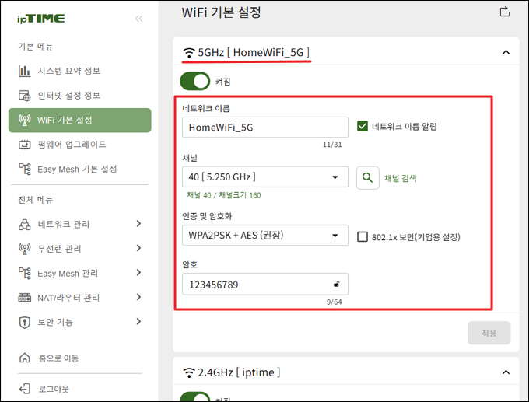This screenshot has height=402, width=529.
Task: Click the share icon beside WiFi 기본 설정
Action: 504,12
